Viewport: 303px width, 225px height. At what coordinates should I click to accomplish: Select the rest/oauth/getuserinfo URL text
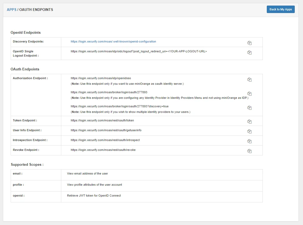click(x=106, y=130)
